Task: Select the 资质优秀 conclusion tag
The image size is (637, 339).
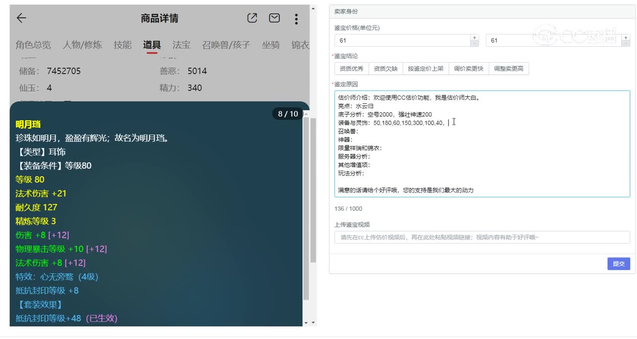Action: (352, 68)
